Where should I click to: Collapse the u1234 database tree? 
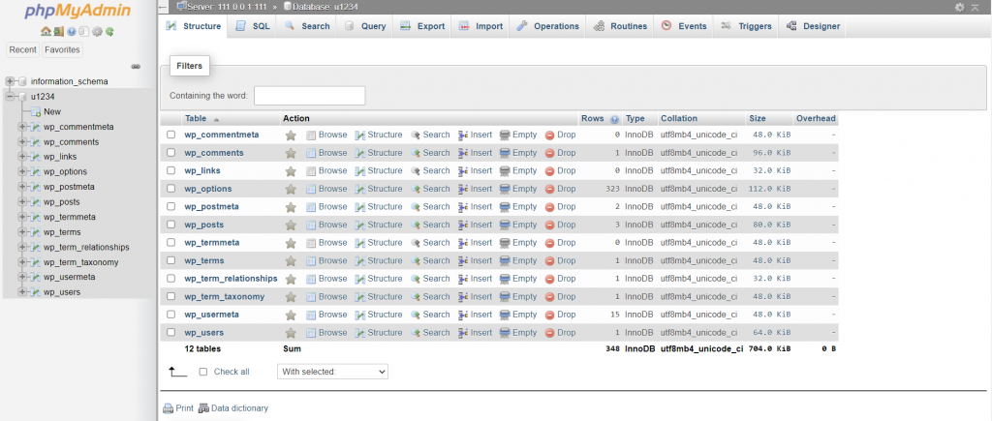[x=10, y=97]
